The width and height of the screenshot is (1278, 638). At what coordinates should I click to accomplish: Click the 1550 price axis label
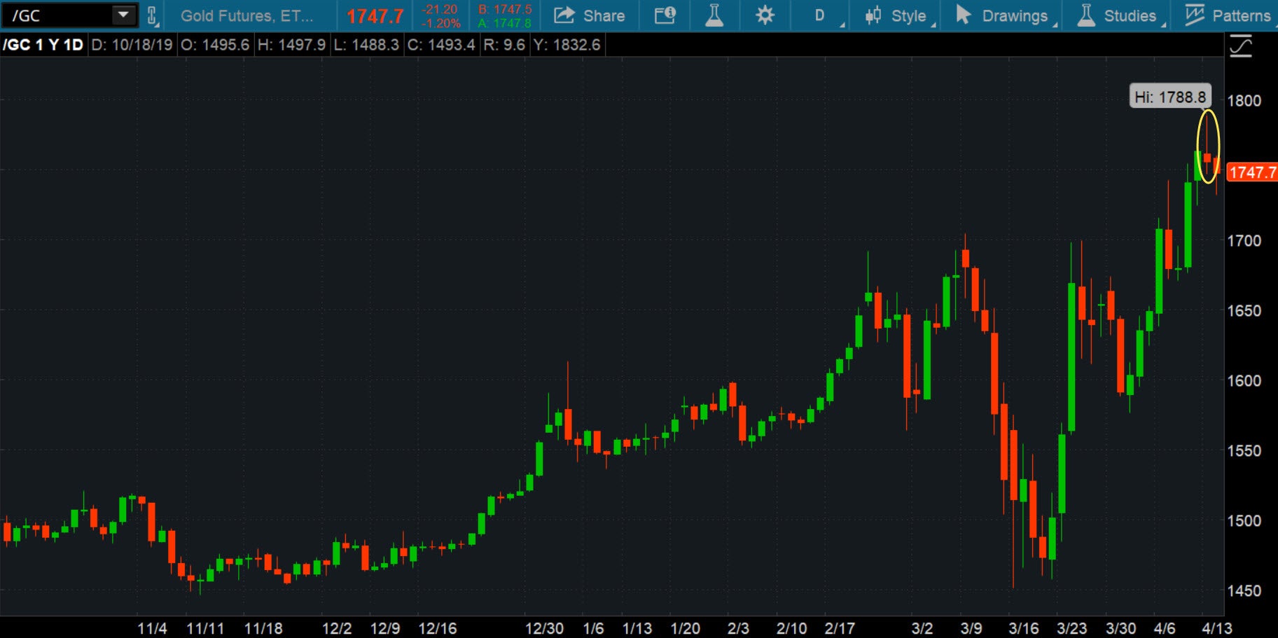1244,450
